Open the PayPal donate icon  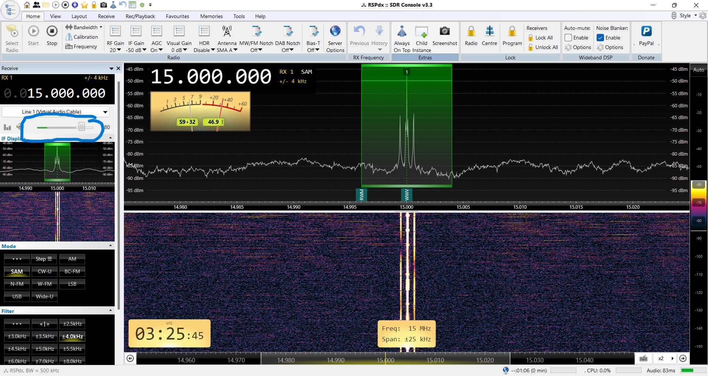click(646, 32)
